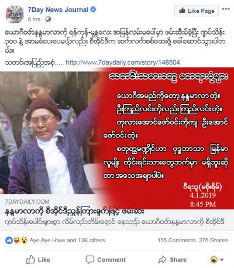This screenshot has height=268, width=234.
Task: Open the 7daydaily.com/story/146504 link
Action: tap(123, 63)
